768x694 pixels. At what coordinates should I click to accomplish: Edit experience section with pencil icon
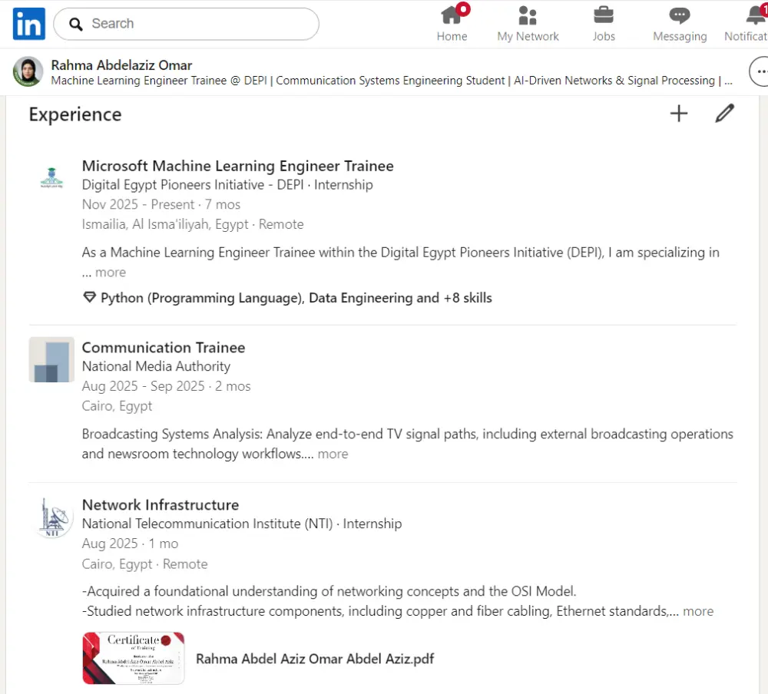(724, 114)
